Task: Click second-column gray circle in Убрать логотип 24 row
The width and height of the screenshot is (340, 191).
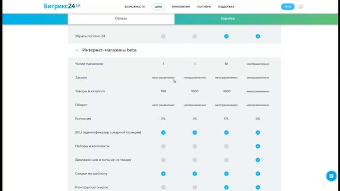Action: click(x=195, y=36)
